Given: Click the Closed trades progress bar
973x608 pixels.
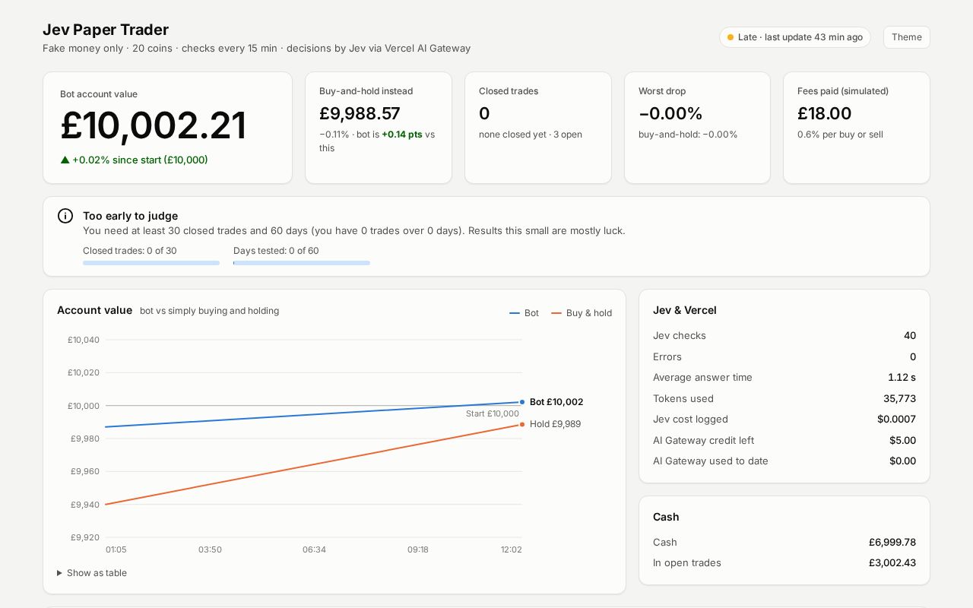Looking at the screenshot, I should [151, 263].
